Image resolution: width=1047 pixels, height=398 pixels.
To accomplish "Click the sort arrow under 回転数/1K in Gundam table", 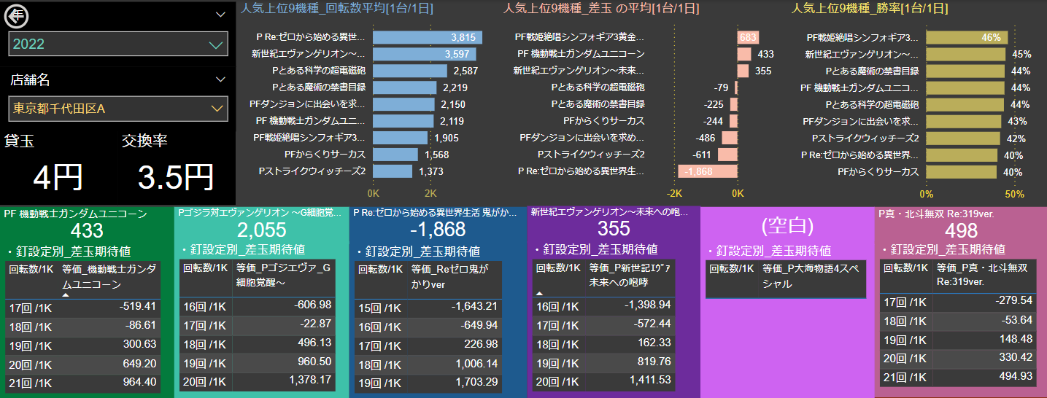I will pyautogui.click(x=65, y=295).
